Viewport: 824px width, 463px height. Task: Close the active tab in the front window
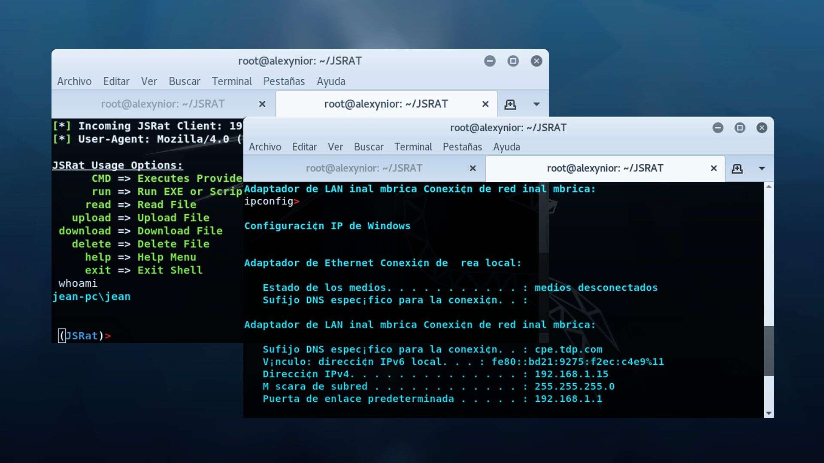click(713, 168)
